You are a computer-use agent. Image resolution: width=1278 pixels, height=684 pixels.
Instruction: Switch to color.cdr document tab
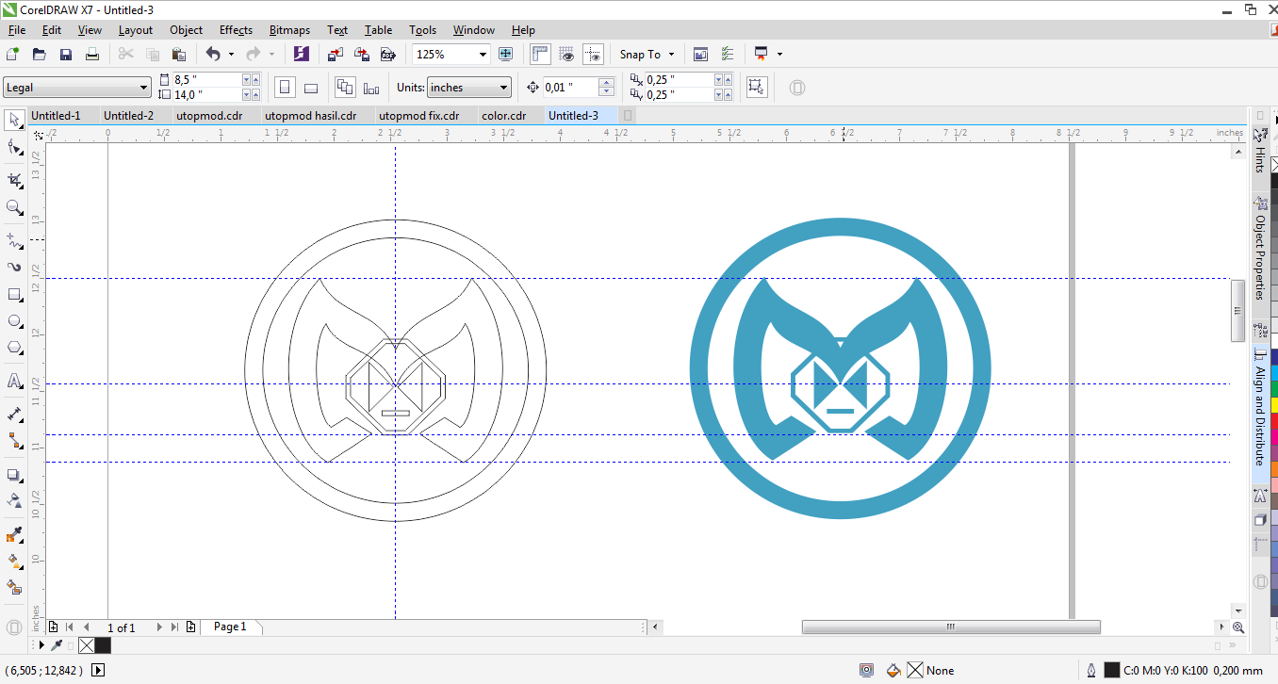coord(504,116)
